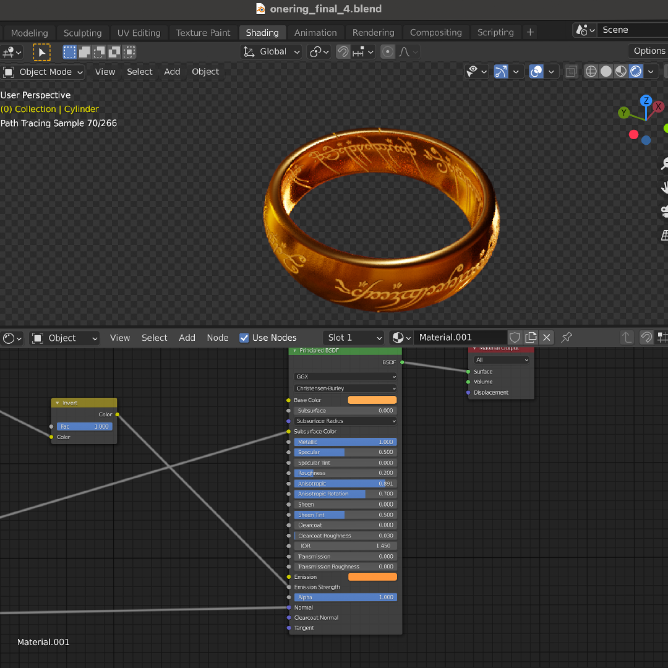Toggle node editor snap icon

pyautogui.click(x=646, y=338)
